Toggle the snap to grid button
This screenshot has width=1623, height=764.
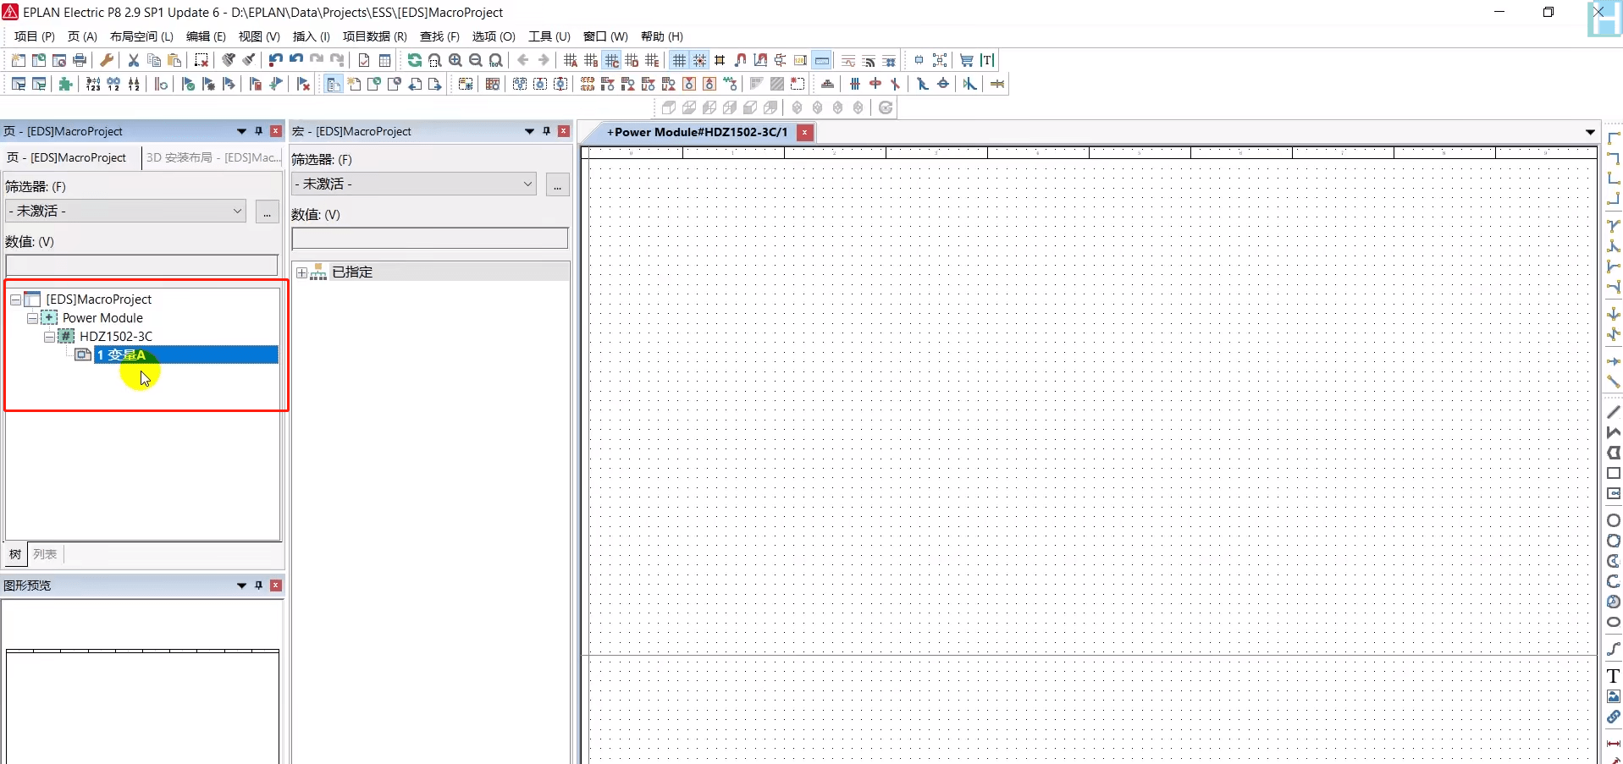click(x=699, y=60)
